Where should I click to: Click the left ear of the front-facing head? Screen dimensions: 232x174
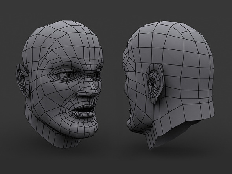pyautogui.click(x=22, y=81)
